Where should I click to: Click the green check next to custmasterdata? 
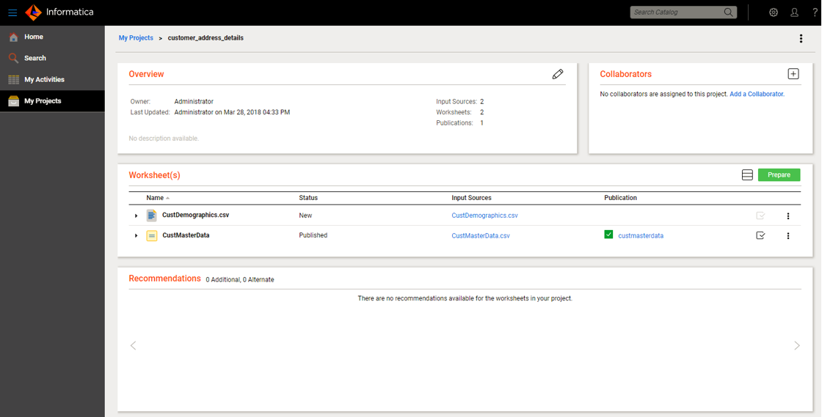pos(608,235)
